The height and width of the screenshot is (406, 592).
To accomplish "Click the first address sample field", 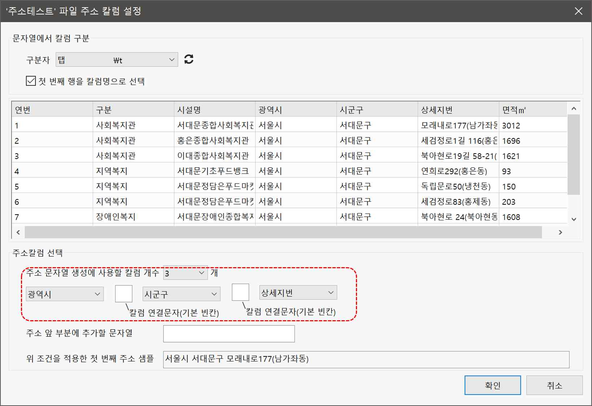I will click(x=366, y=359).
